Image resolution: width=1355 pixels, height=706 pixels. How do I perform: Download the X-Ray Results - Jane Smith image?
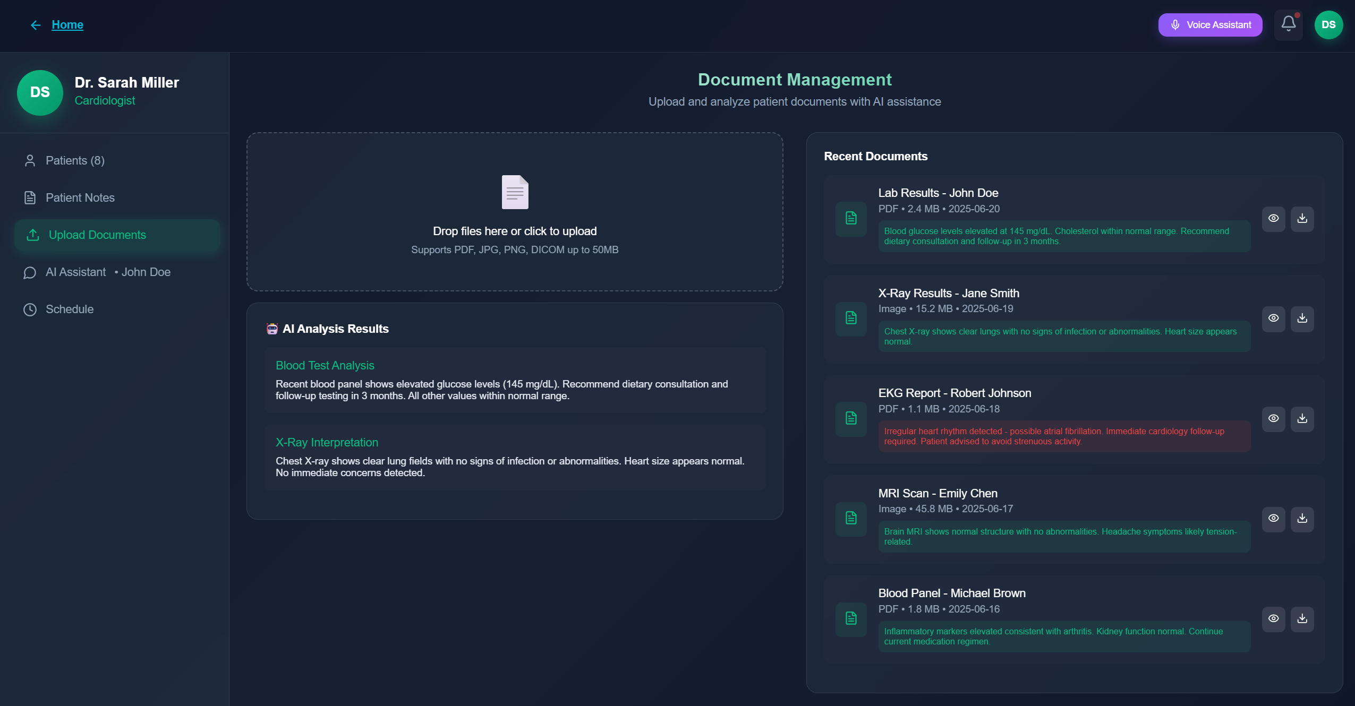[x=1302, y=318]
